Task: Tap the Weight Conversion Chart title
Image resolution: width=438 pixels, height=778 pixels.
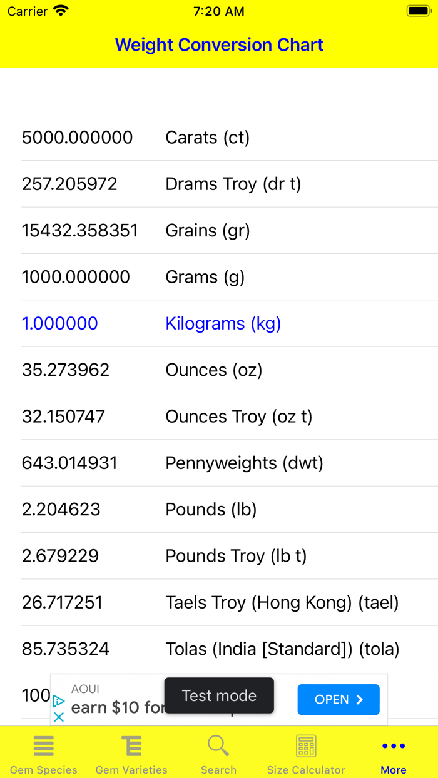Action: point(219,44)
